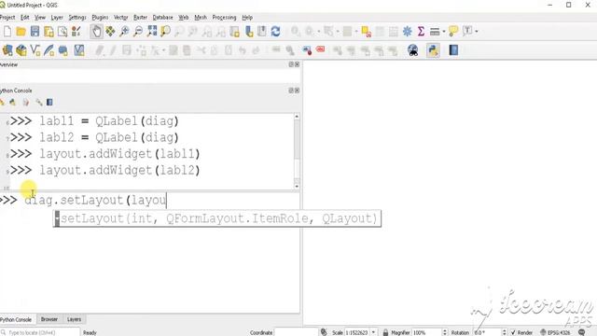Open the Project menu
Viewport: 597px width, 336px height.
point(7,18)
